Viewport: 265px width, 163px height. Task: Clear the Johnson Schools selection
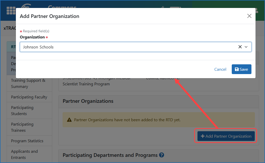coord(240,47)
